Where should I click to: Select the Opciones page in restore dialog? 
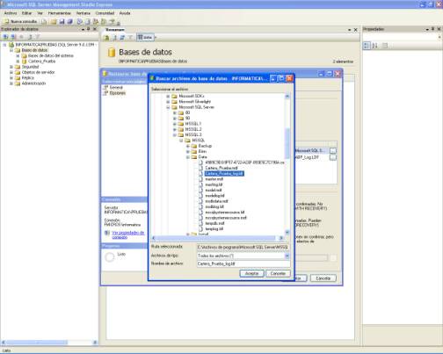tap(118, 93)
